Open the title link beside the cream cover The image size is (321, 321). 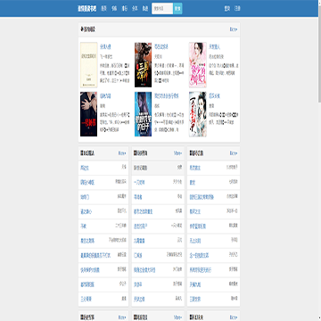[x=105, y=46]
